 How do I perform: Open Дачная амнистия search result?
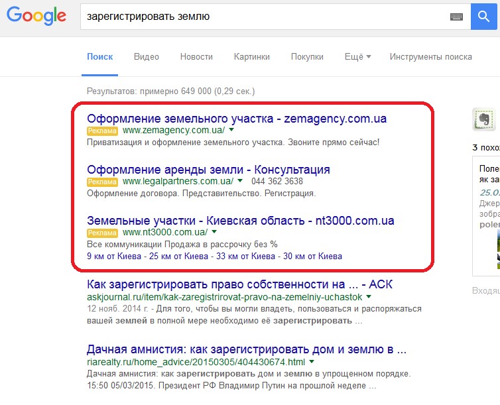pyautogui.click(x=247, y=349)
